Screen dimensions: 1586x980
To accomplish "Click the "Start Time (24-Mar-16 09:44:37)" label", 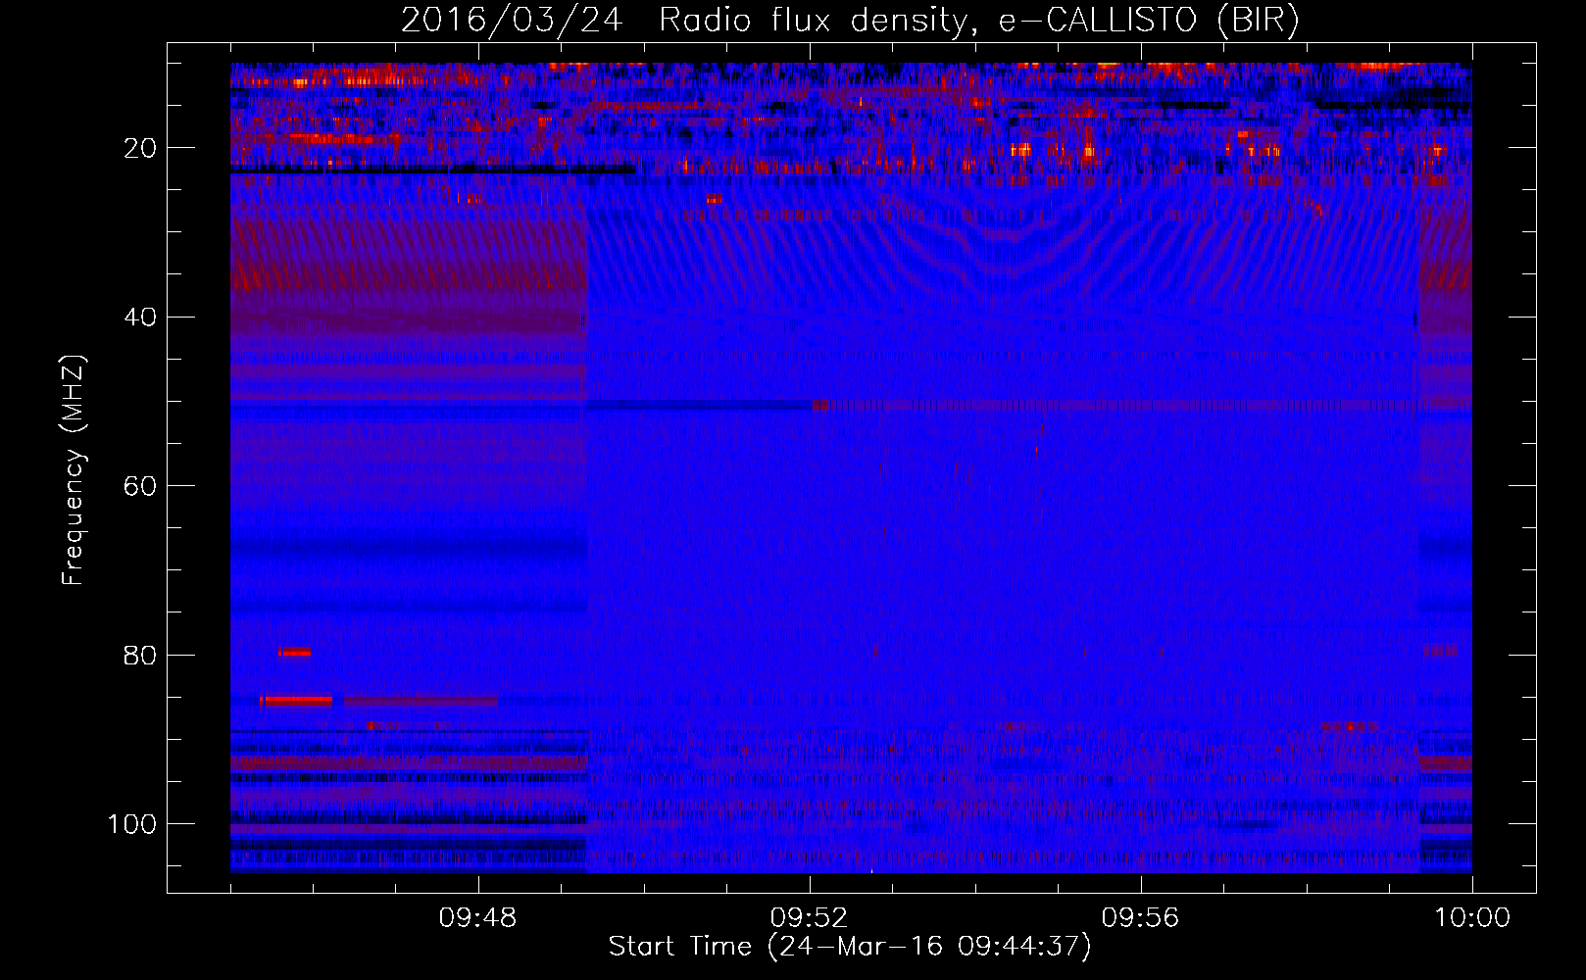I will click(850, 947).
